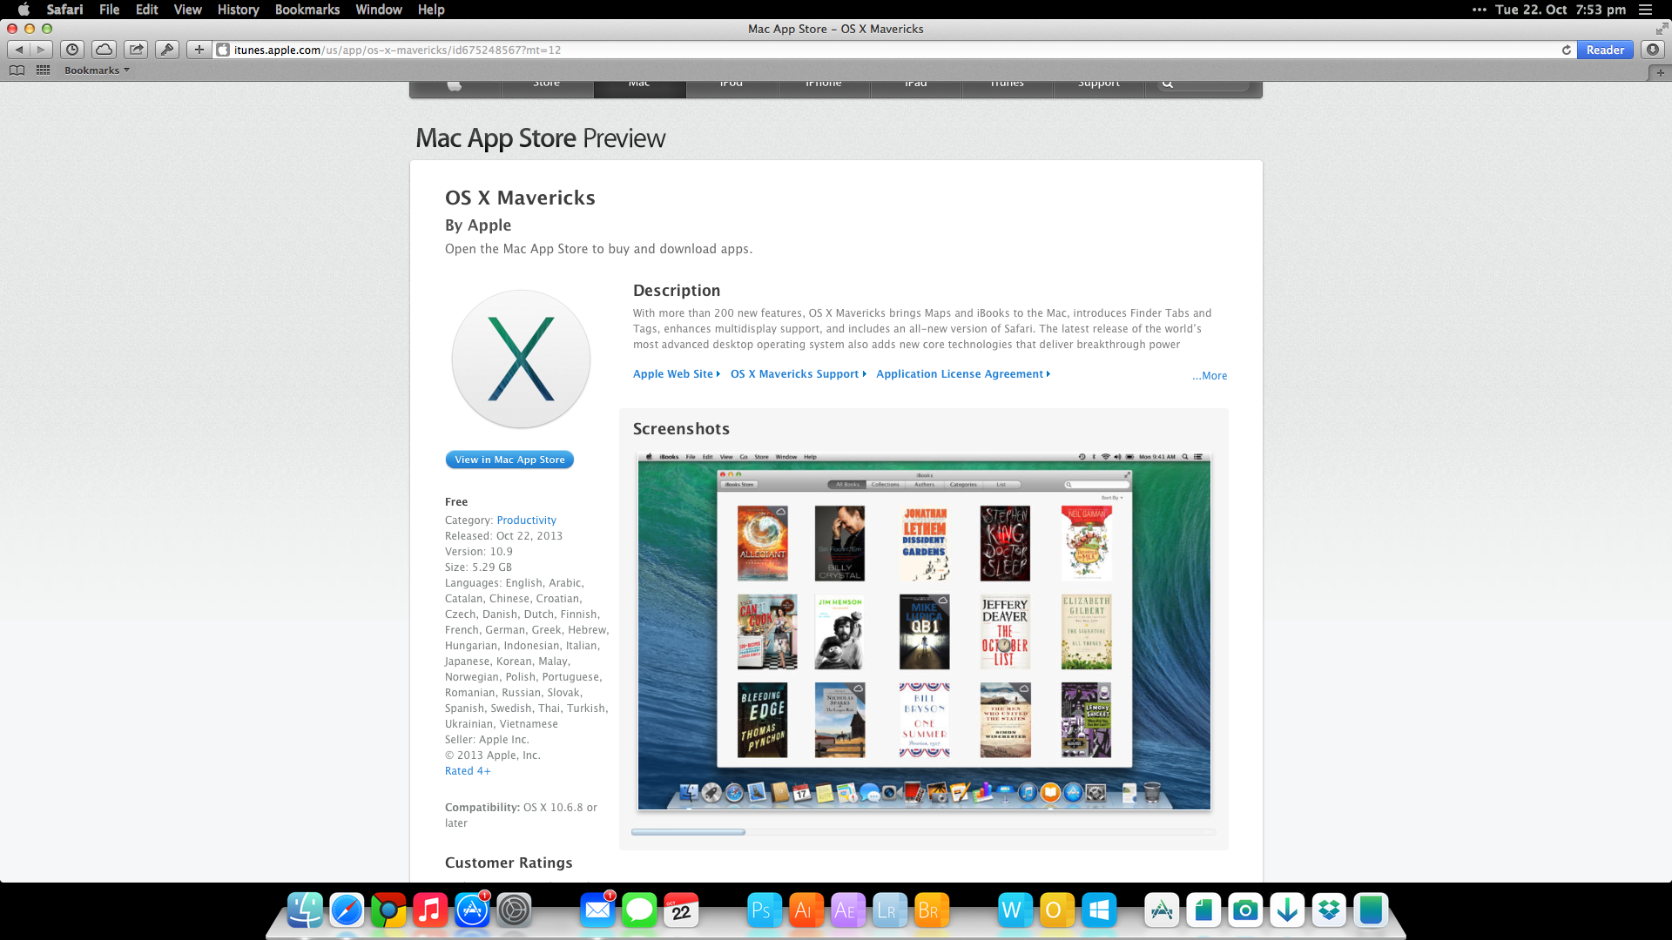The height and width of the screenshot is (940, 1672).
Task: Open Notification Center from the menu bar
Action: [x=1645, y=10]
